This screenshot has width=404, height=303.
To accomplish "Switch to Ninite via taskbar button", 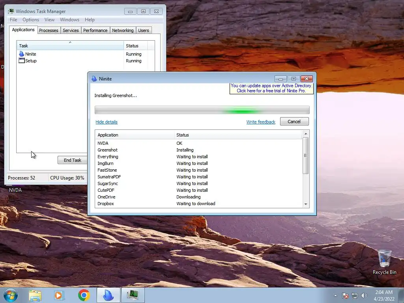I will coord(108,295).
